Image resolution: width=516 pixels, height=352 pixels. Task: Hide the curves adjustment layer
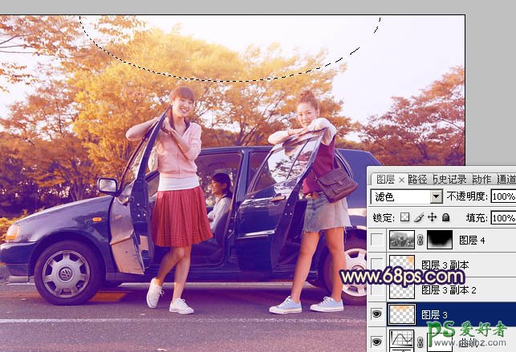378,342
